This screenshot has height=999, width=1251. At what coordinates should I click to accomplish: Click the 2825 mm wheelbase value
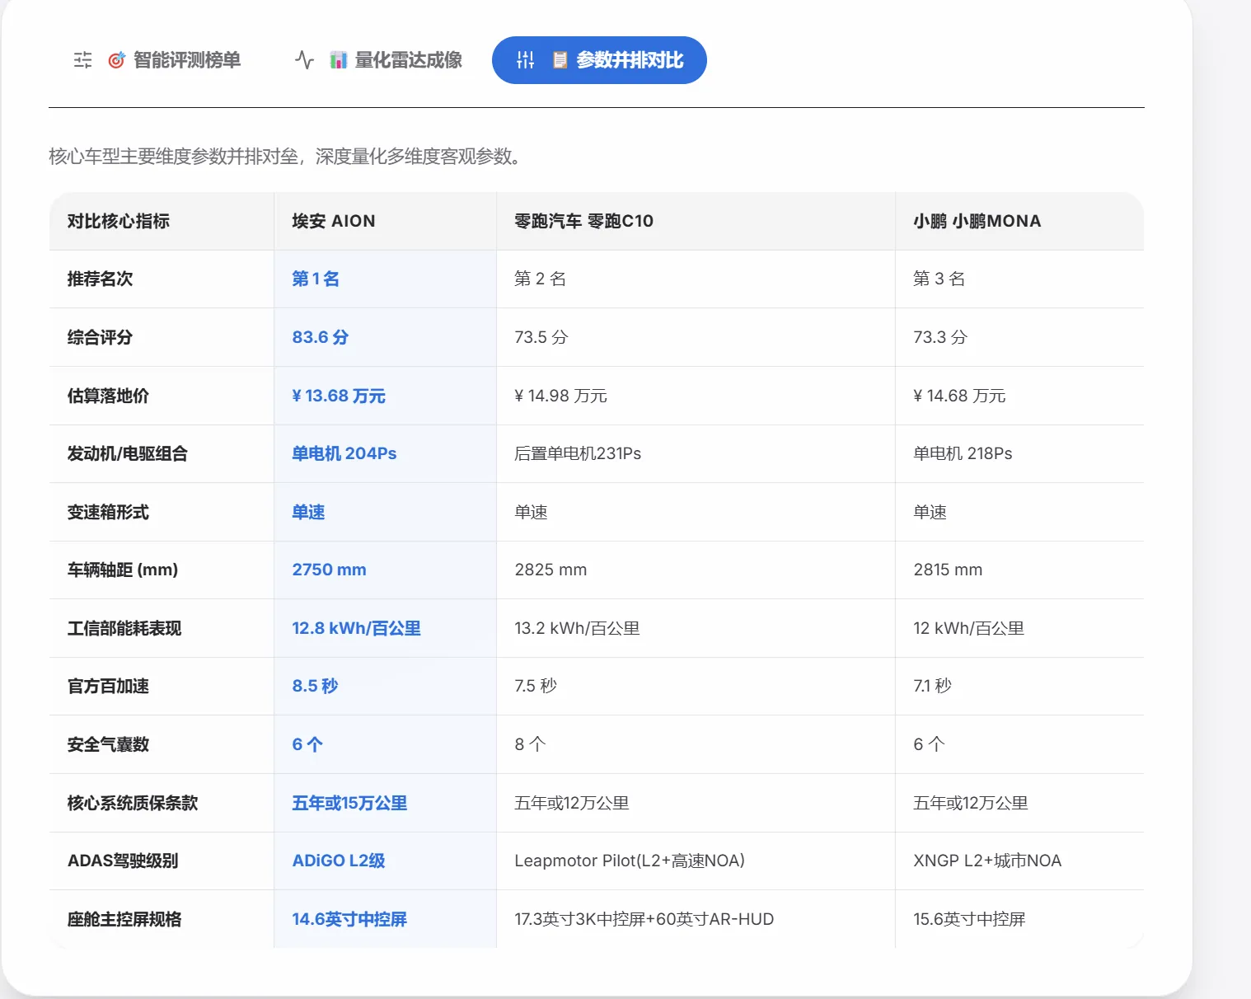click(x=551, y=570)
